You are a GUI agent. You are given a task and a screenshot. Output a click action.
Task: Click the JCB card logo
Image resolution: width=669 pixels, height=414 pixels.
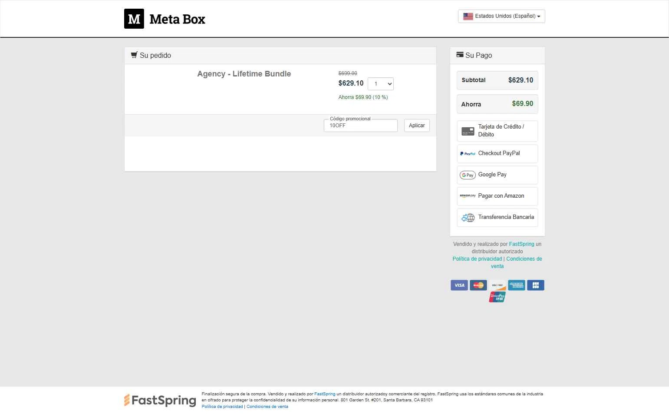(x=536, y=285)
